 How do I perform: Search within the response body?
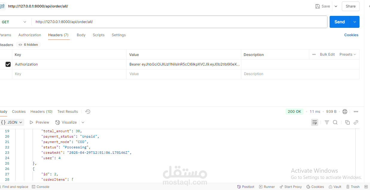click(335, 122)
